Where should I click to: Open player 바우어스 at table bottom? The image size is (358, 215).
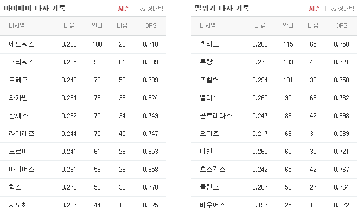(x=213, y=205)
